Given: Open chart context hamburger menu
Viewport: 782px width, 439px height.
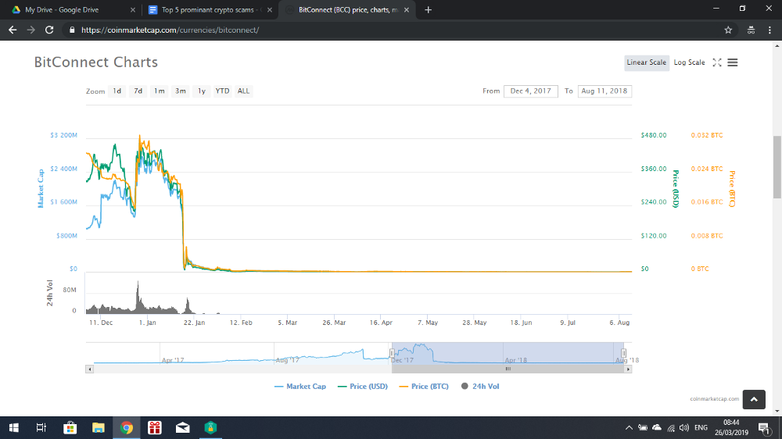Looking at the screenshot, I should tap(733, 62).
